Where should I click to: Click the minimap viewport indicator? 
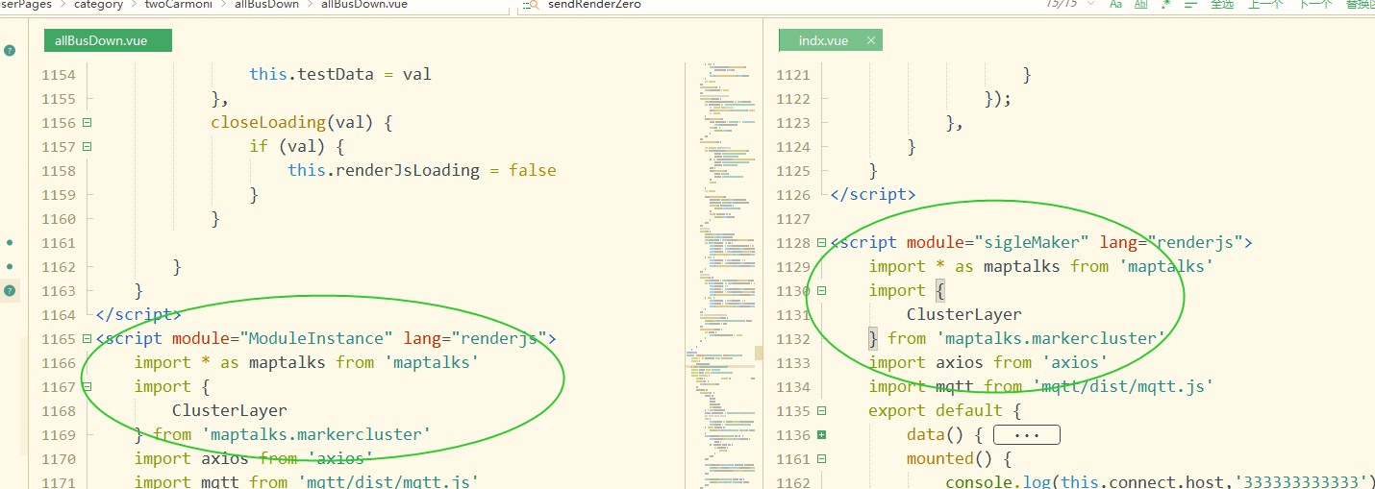[x=759, y=354]
